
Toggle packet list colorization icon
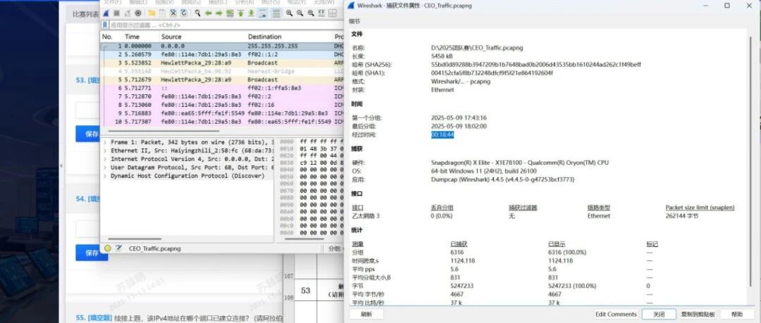(276, 13)
